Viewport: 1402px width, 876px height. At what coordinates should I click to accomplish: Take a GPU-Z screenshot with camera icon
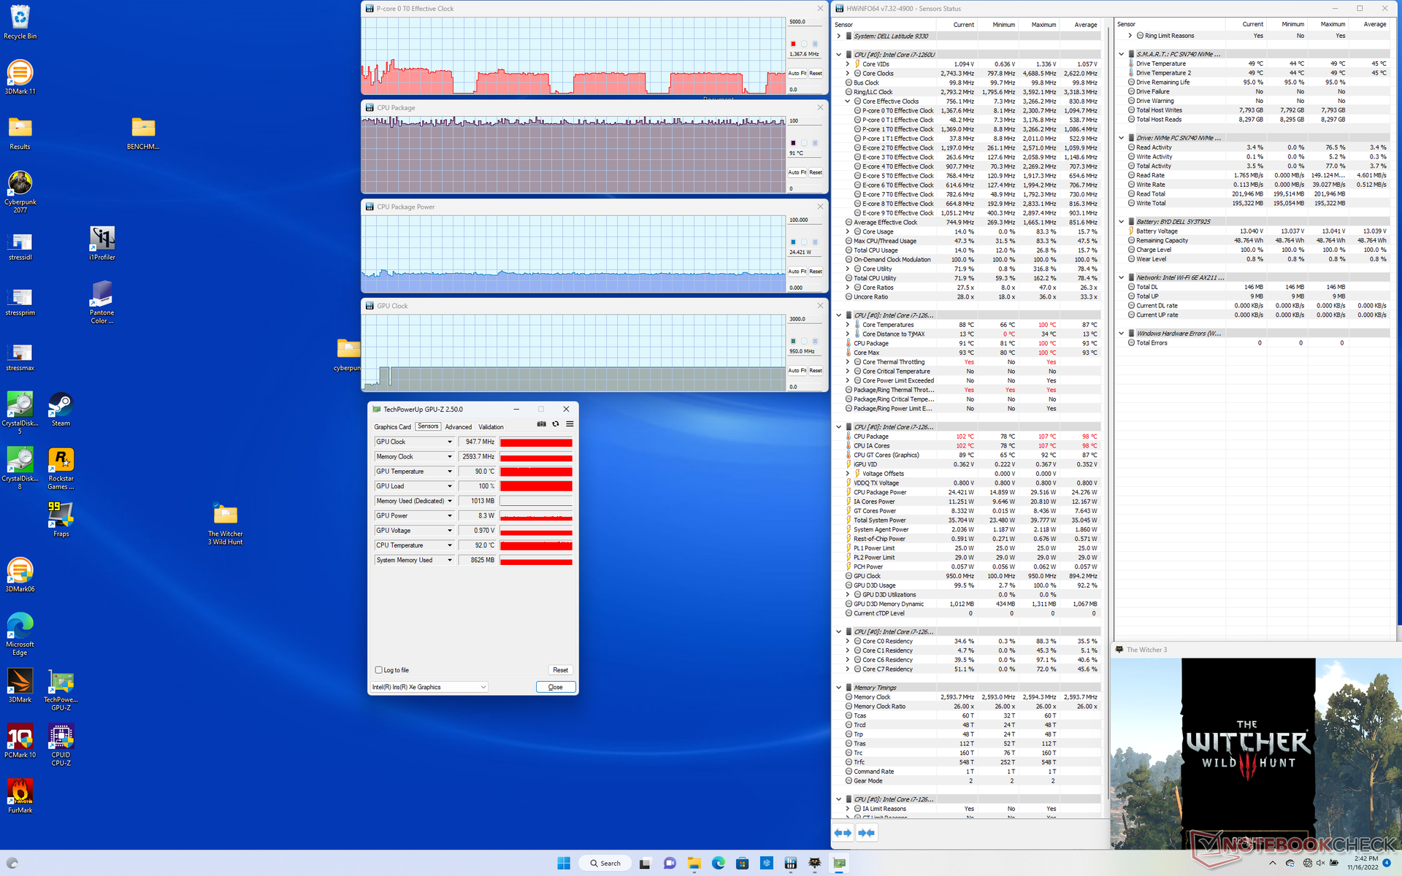541,424
